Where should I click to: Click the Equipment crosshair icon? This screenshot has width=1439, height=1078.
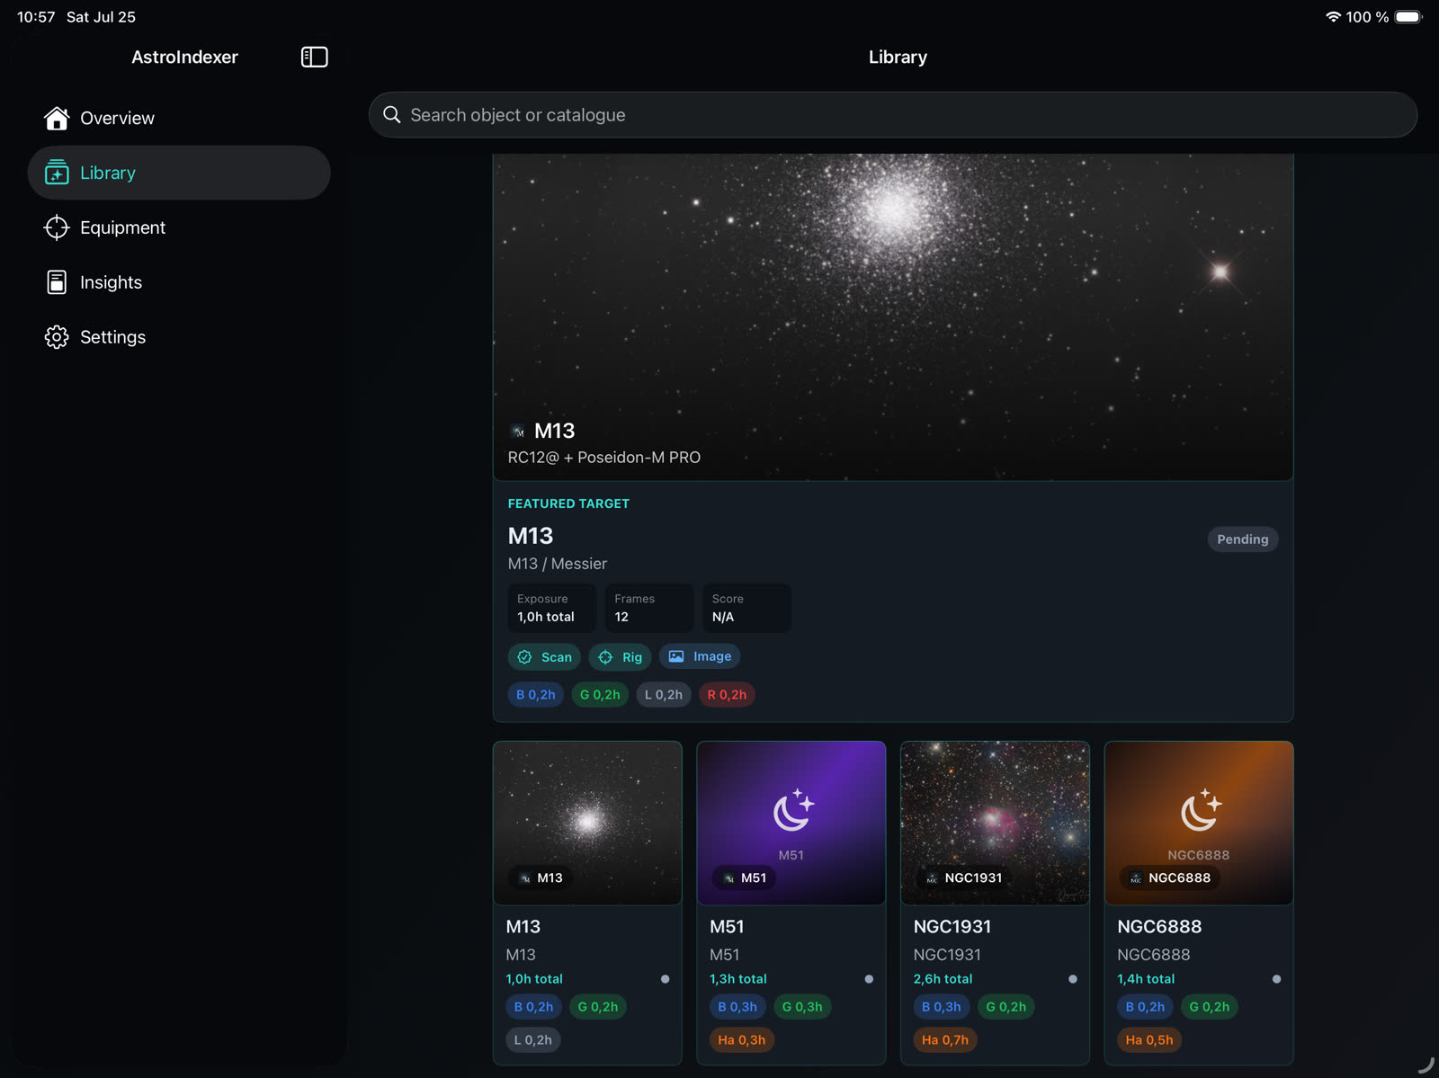coord(57,227)
